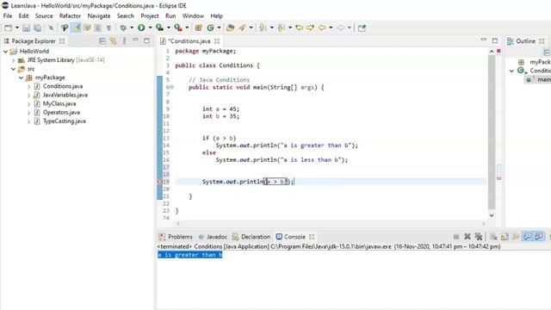Click the editor horizontal scroll left arrow

[x=178, y=223]
